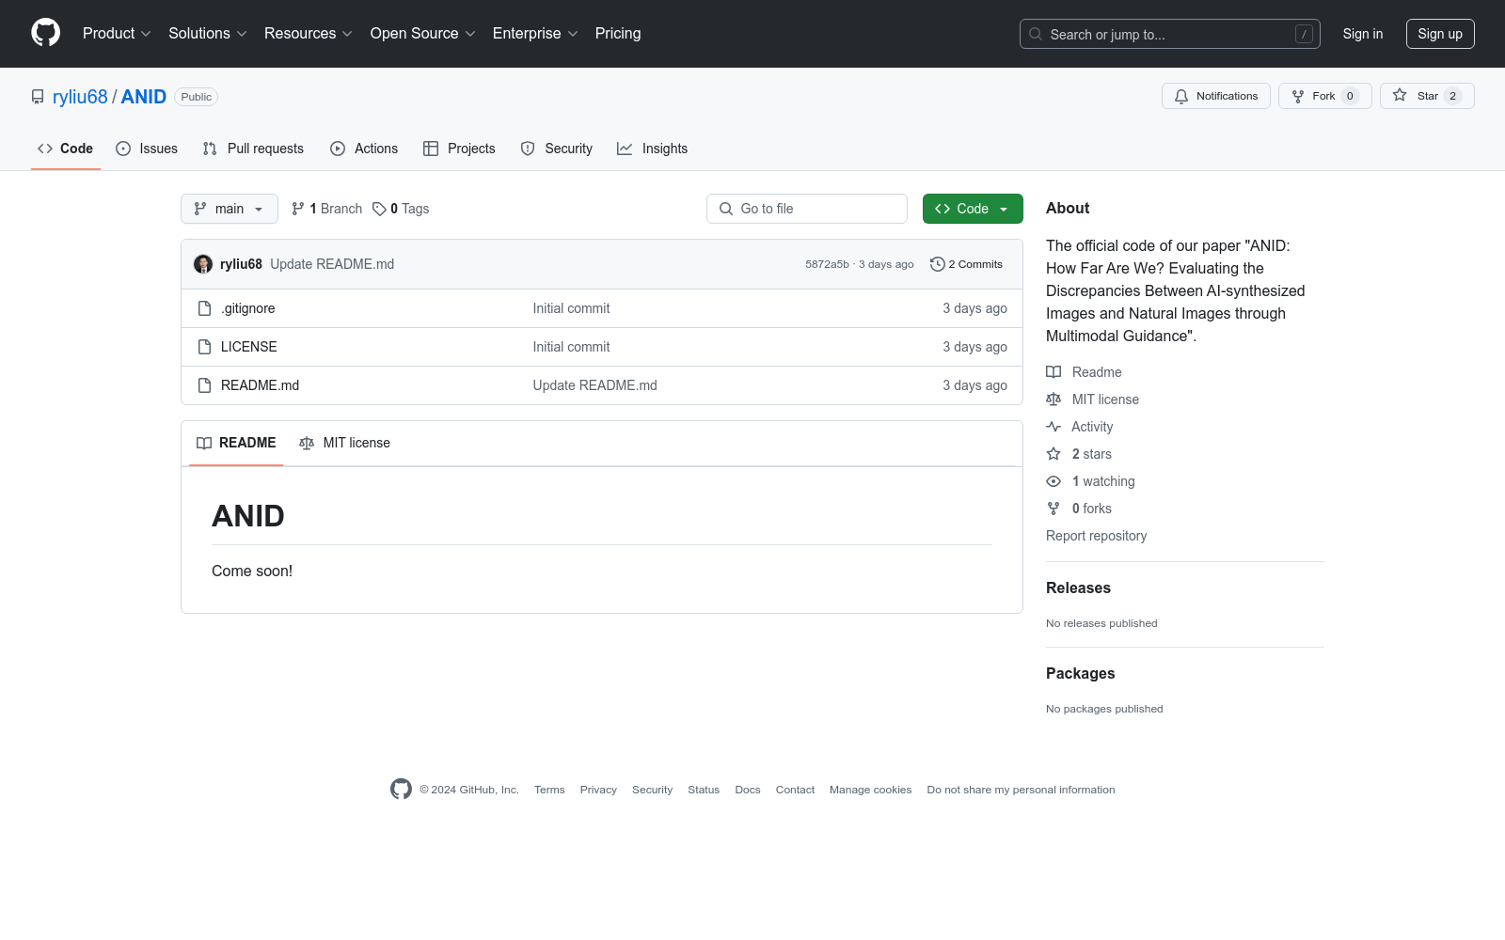Click the GitHub logo in the header

[45, 33]
